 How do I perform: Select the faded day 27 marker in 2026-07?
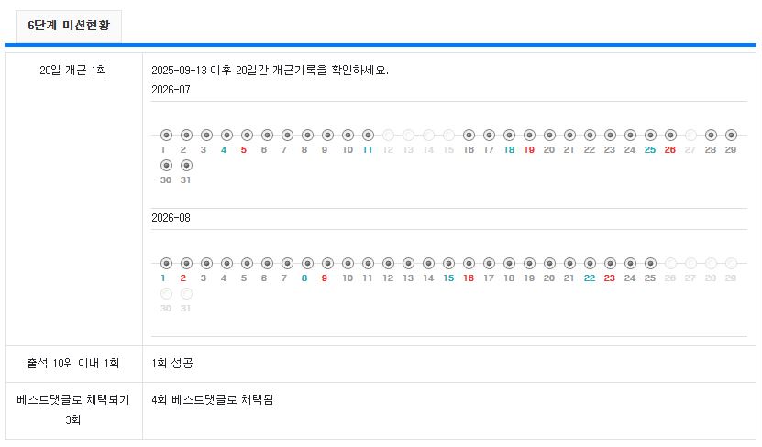click(x=690, y=135)
